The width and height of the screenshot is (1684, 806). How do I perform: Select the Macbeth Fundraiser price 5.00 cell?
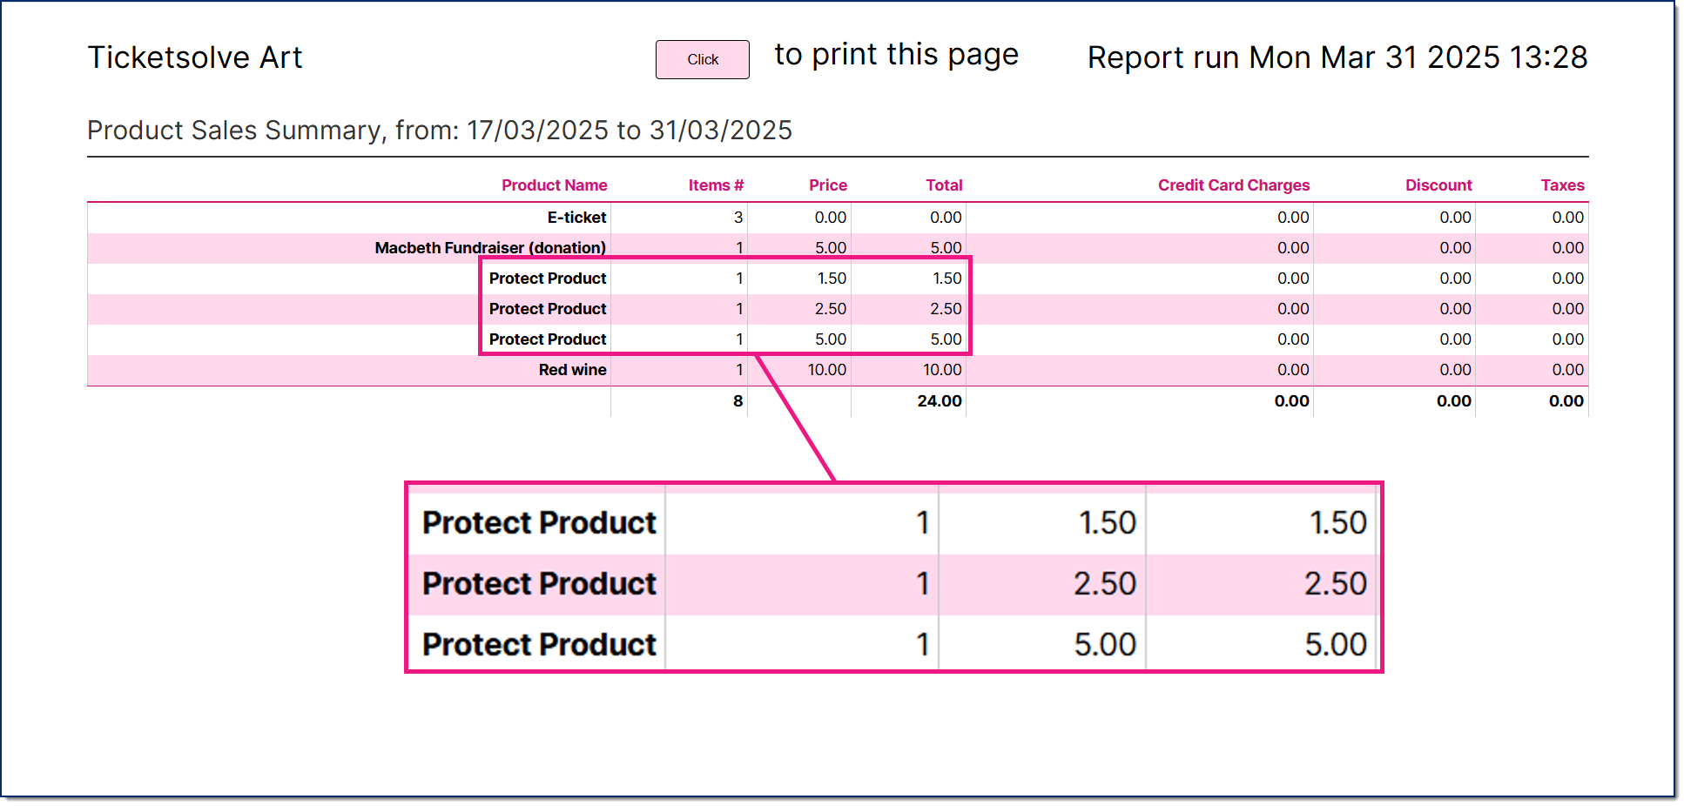click(831, 248)
